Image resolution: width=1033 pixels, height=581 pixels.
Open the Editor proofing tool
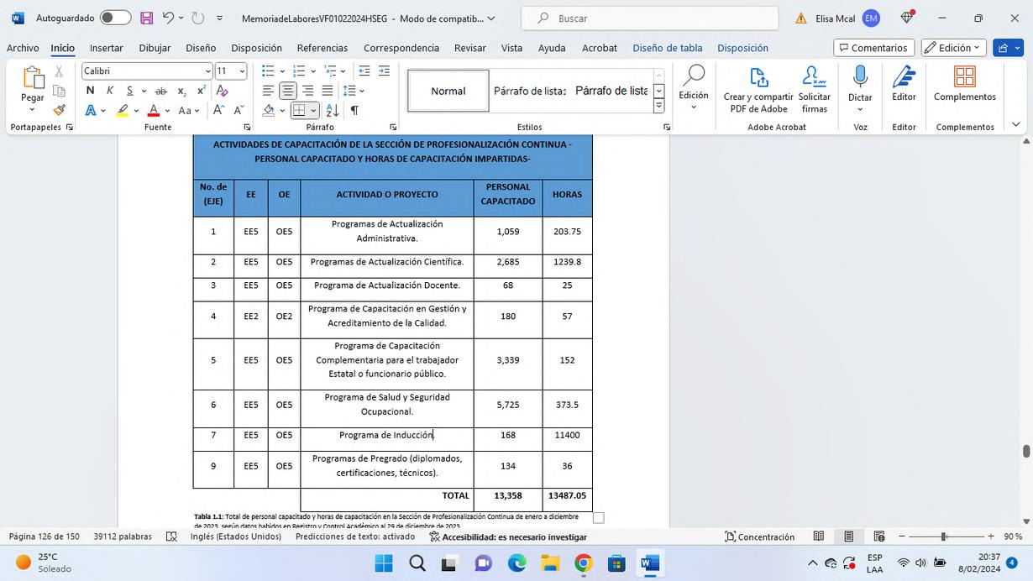pos(904,84)
